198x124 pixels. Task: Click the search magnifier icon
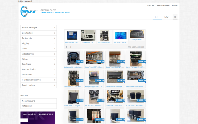point(175,17)
